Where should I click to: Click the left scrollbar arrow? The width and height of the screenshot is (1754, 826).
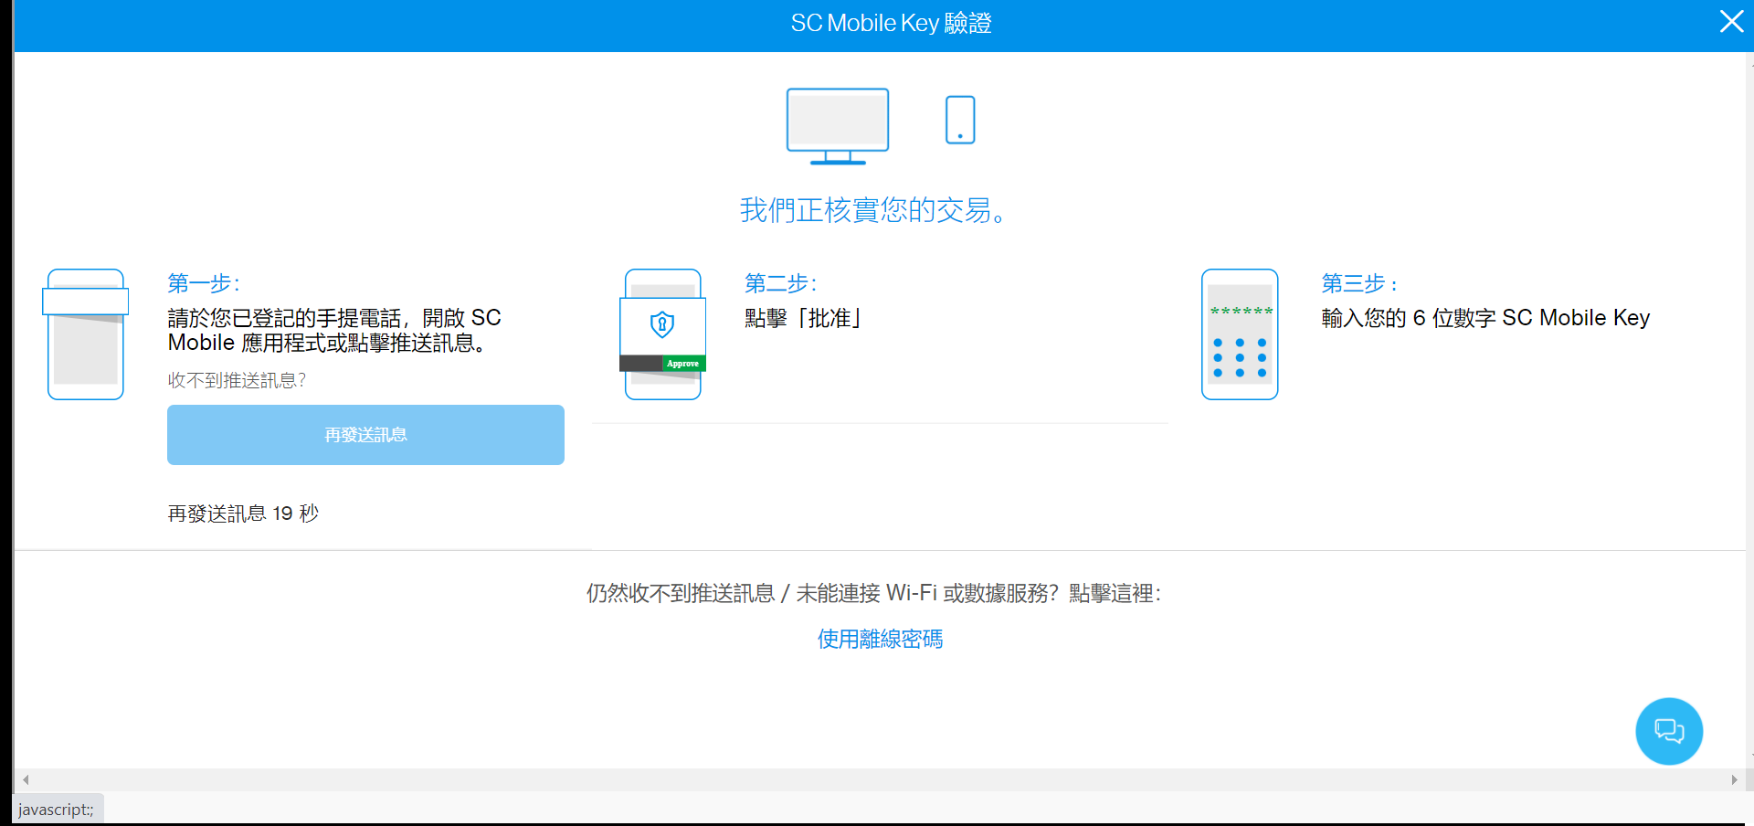coord(25,779)
